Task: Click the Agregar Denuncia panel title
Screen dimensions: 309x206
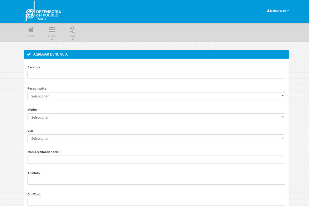Action: tap(50, 54)
